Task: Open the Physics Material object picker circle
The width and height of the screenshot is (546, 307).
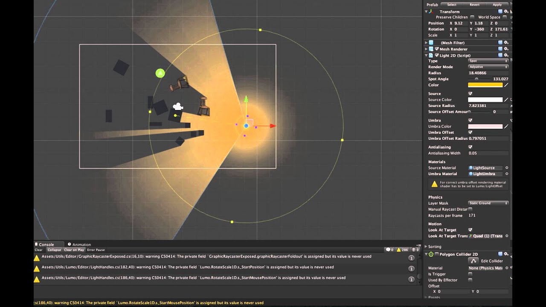Action: coord(507,268)
